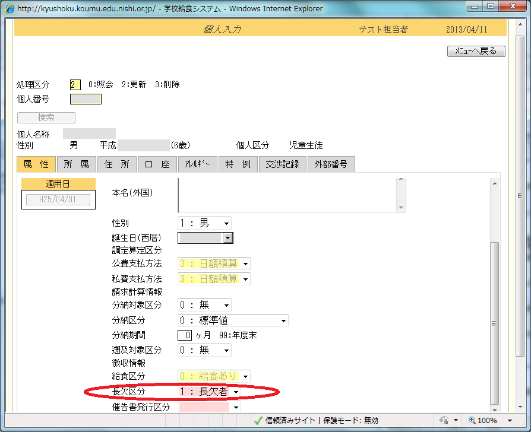Open the 誕生日(西暦) date dropdown arrow
The height and width of the screenshot is (432, 531).
[x=227, y=238]
